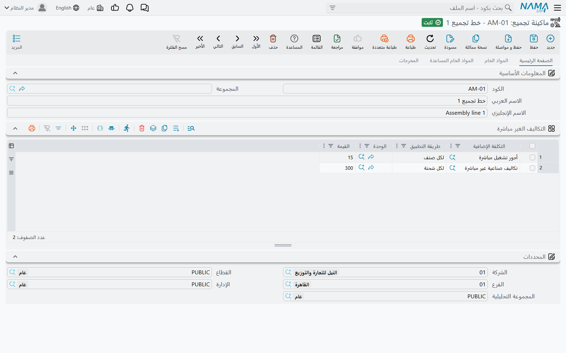Click the نسخة مماثلة duplicate icon

point(476,38)
